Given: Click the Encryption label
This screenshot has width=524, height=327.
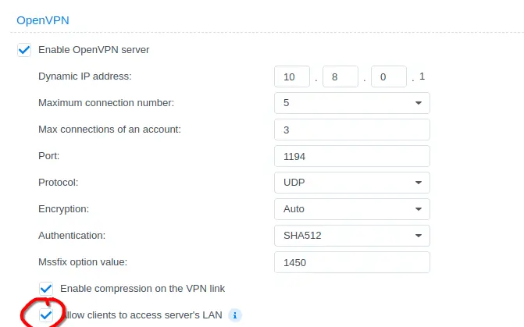Looking at the screenshot, I should click(63, 209).
